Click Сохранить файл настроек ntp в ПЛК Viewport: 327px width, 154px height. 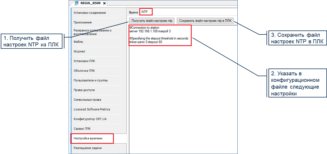coord(205,21)
